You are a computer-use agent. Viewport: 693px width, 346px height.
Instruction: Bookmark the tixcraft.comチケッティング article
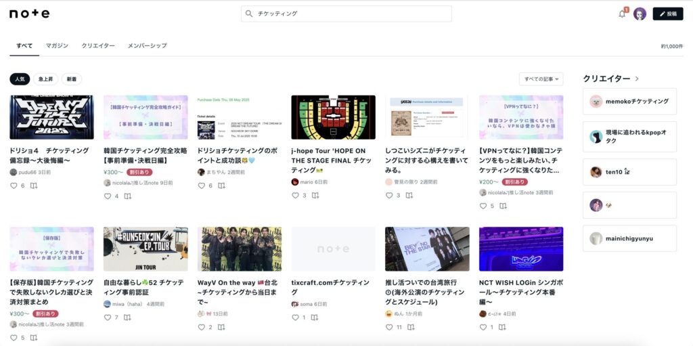tap(315, 318)
